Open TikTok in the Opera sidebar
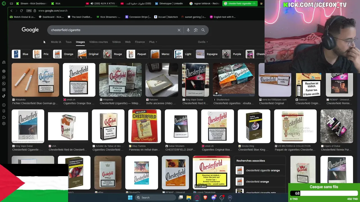Screen dimensions: 360x202 pos(4,96)
